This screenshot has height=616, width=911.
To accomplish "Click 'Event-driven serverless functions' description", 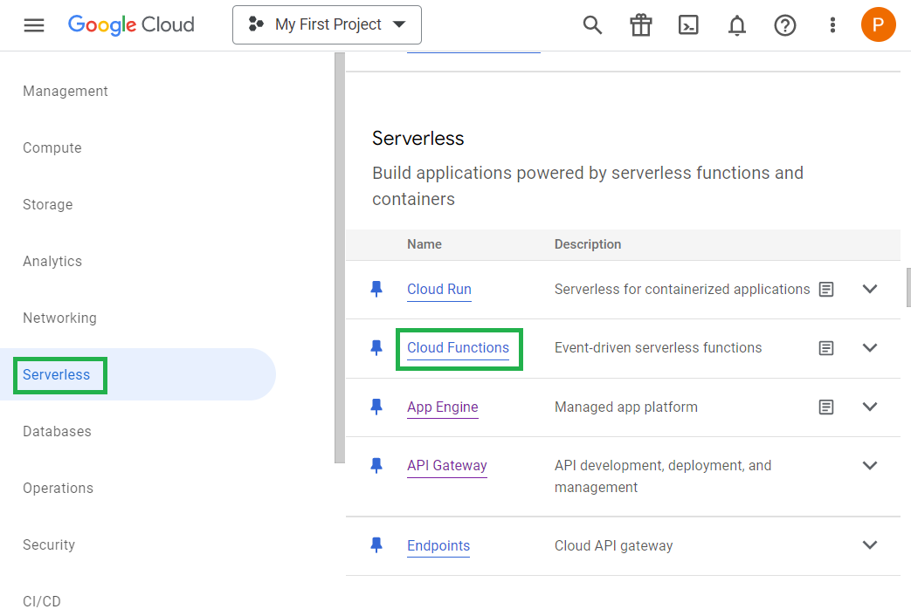I will (x=658, y=348).
